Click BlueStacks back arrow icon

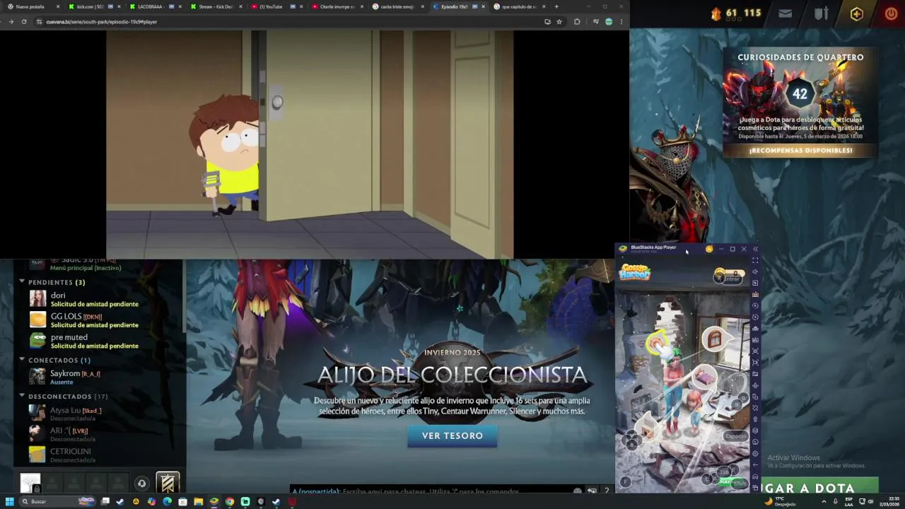(755, 465)
